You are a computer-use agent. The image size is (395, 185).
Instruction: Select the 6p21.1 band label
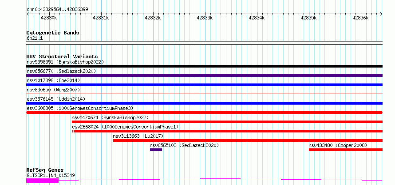(x=35, y=38)
